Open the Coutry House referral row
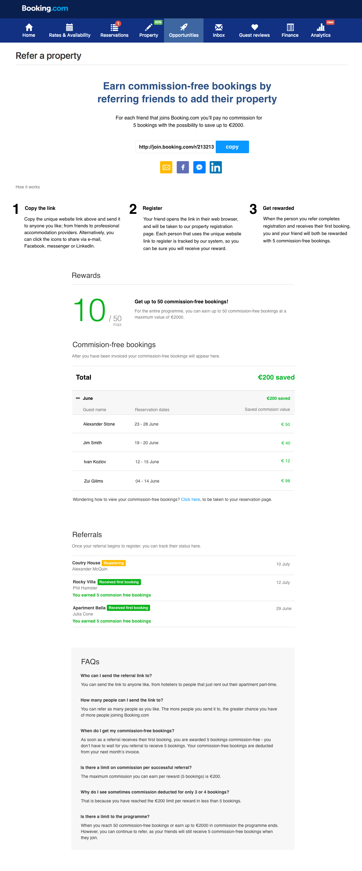362x871 pixels. (x=183, y=565)
